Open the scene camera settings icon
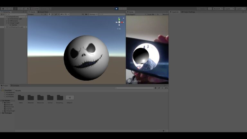 (x=86, y=14)
